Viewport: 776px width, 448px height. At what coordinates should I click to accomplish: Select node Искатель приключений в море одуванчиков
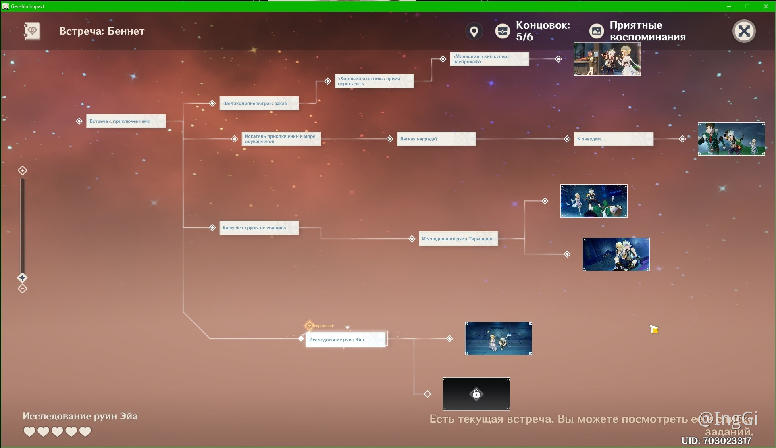click(x=281, y=139)
